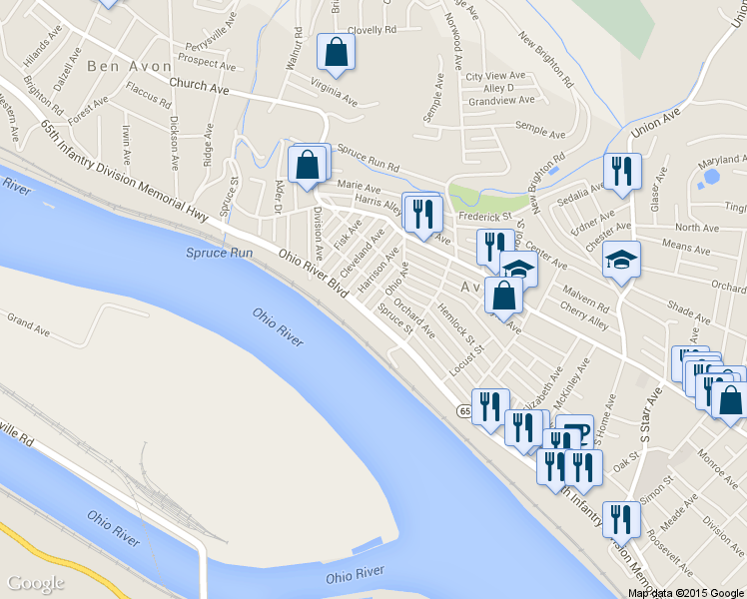Click the restaurant marker near Roosevelt Ave
The image size is (747, 599).
click(x=621, y=522)
